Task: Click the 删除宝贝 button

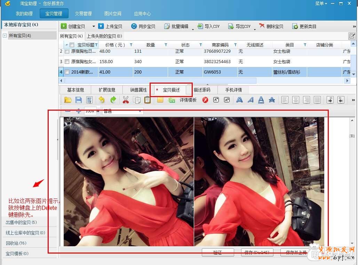Action: tap(271, 26)
